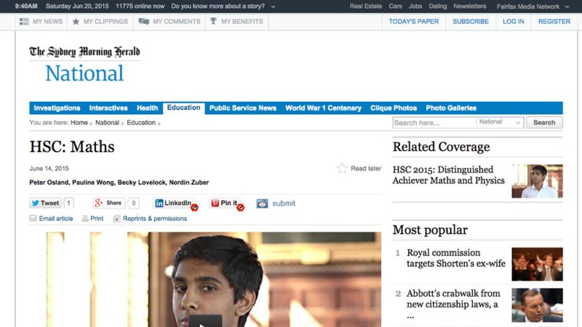582x327 pixels.
Task: Click 'MY COMMENTS' label
Action: point(177,22)
